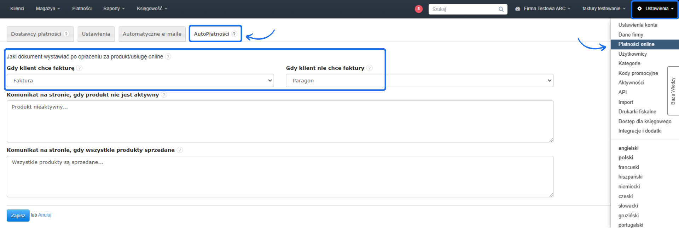Click help icon for all products sold message
The image size is (679, 230).
point(180,150)
